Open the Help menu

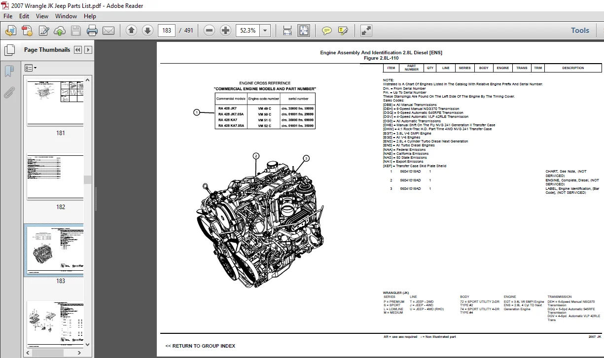coord(90,16)
